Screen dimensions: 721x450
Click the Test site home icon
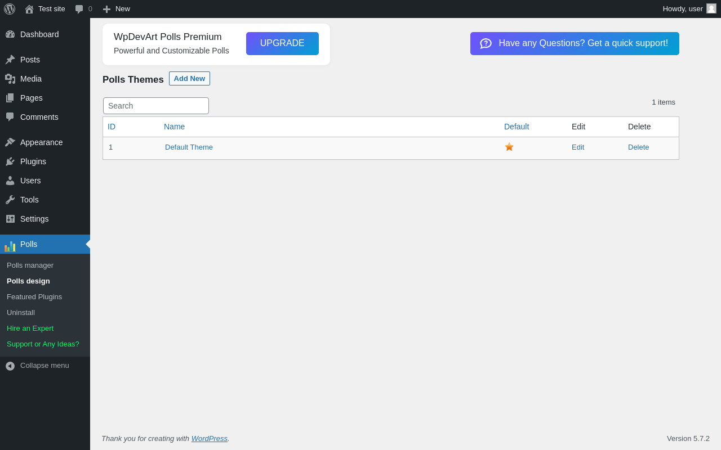tap(29, 9)
